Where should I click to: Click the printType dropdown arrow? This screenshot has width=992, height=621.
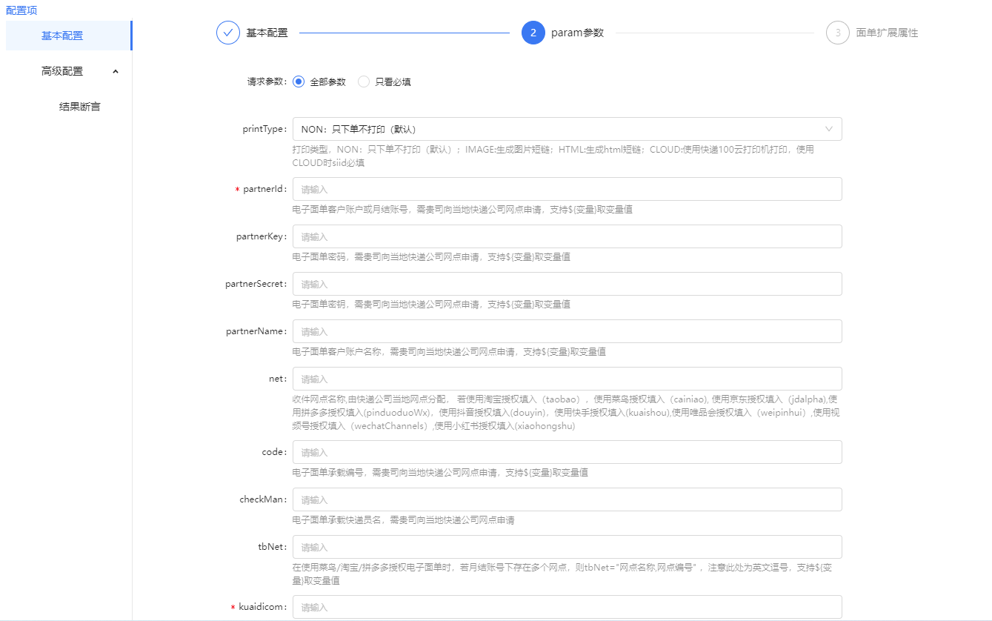click(829, 129)
